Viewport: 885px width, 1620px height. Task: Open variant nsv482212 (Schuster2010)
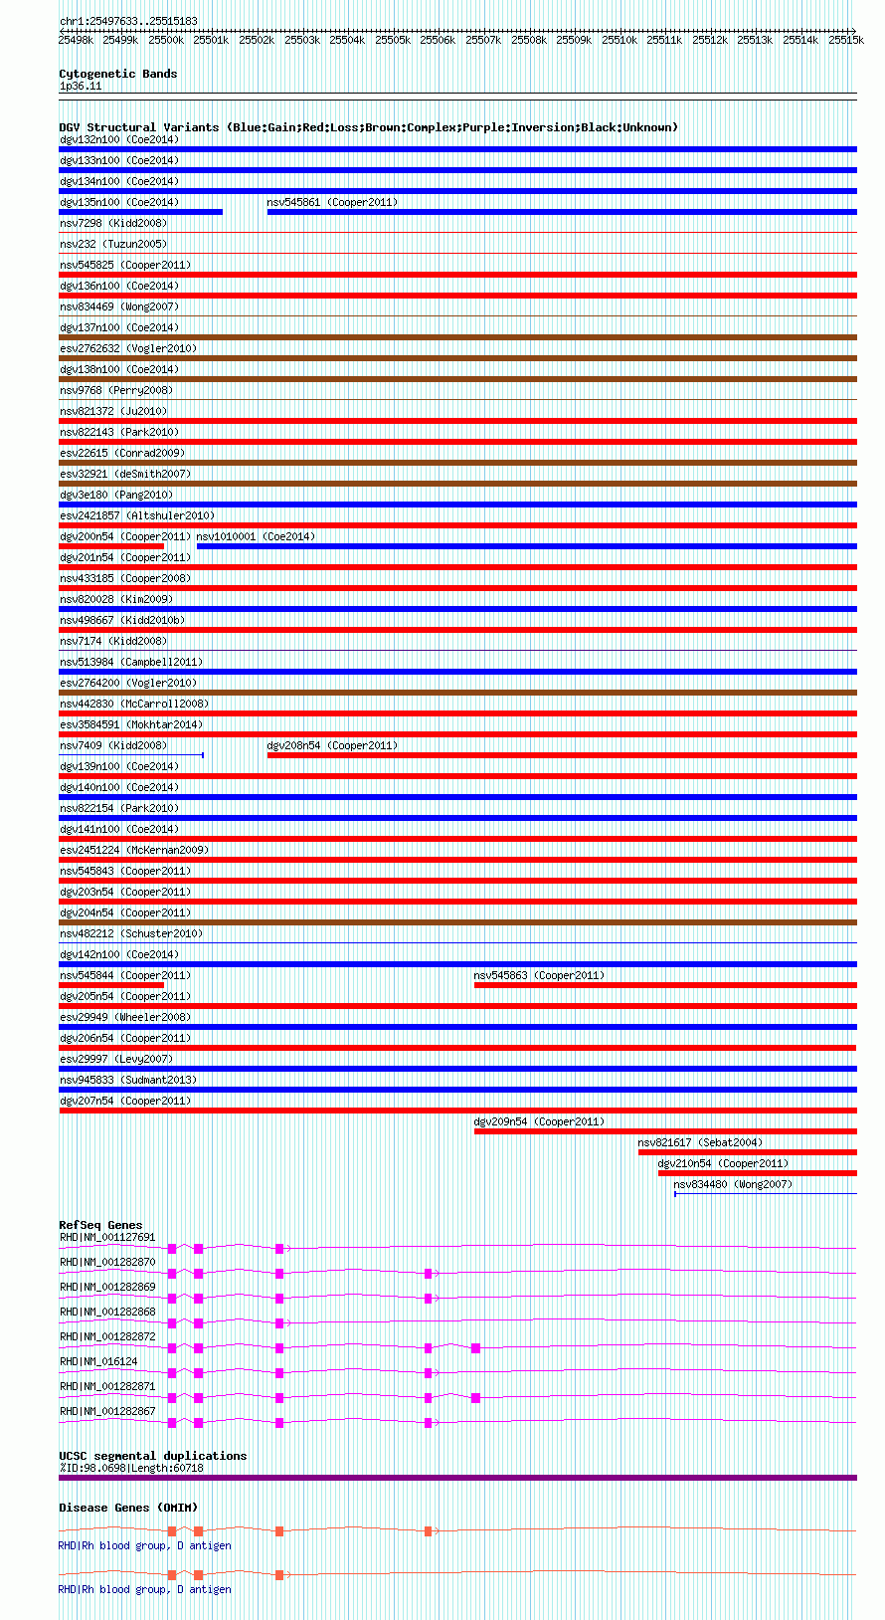[x=131, y=933]
